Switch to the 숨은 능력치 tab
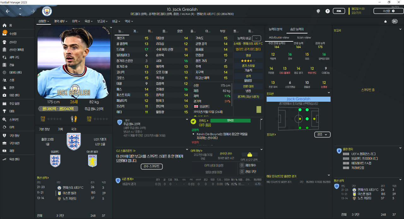 point(297,29)
